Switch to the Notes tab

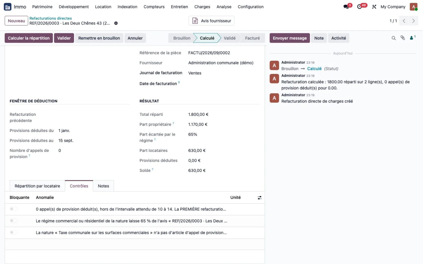coord(103,186)
